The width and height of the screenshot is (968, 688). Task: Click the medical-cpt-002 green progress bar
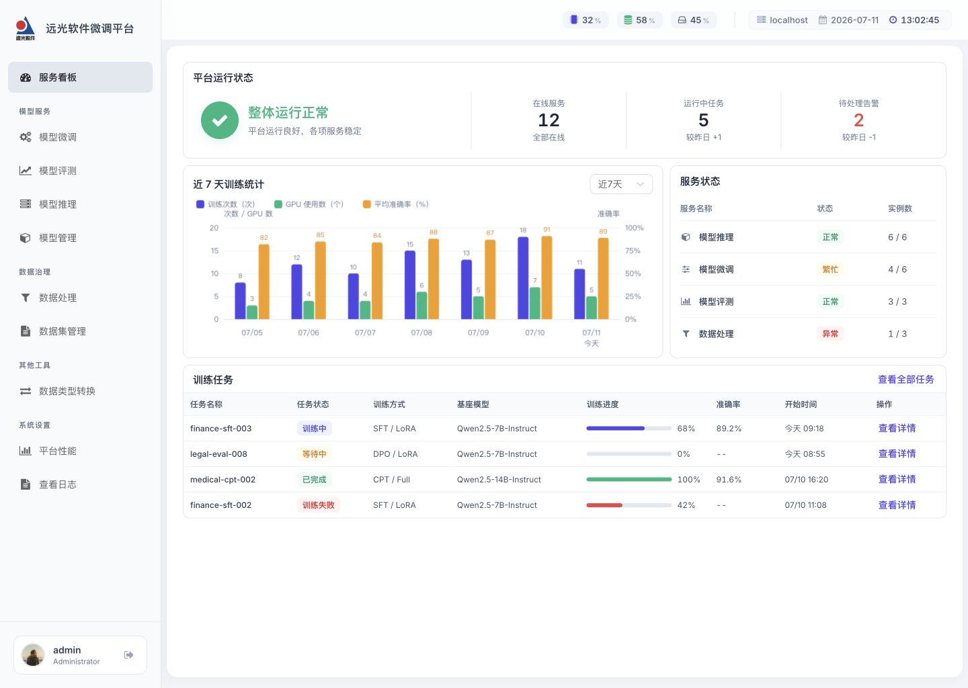(x=629, y=480)
